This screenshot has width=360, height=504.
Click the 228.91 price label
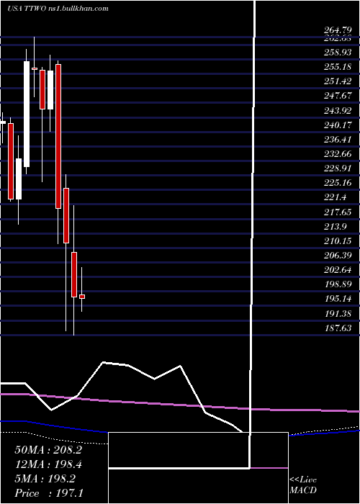[x=337, y=168]
